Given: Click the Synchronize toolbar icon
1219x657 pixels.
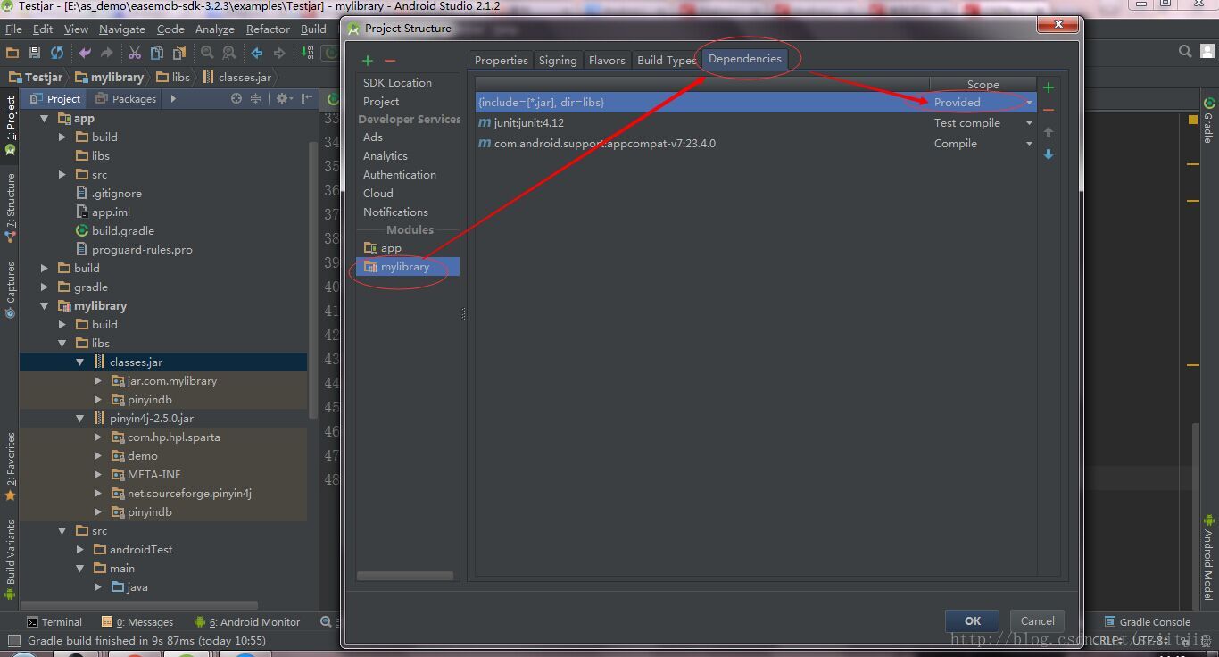Looking at the screenshot, I should (57, 53).
